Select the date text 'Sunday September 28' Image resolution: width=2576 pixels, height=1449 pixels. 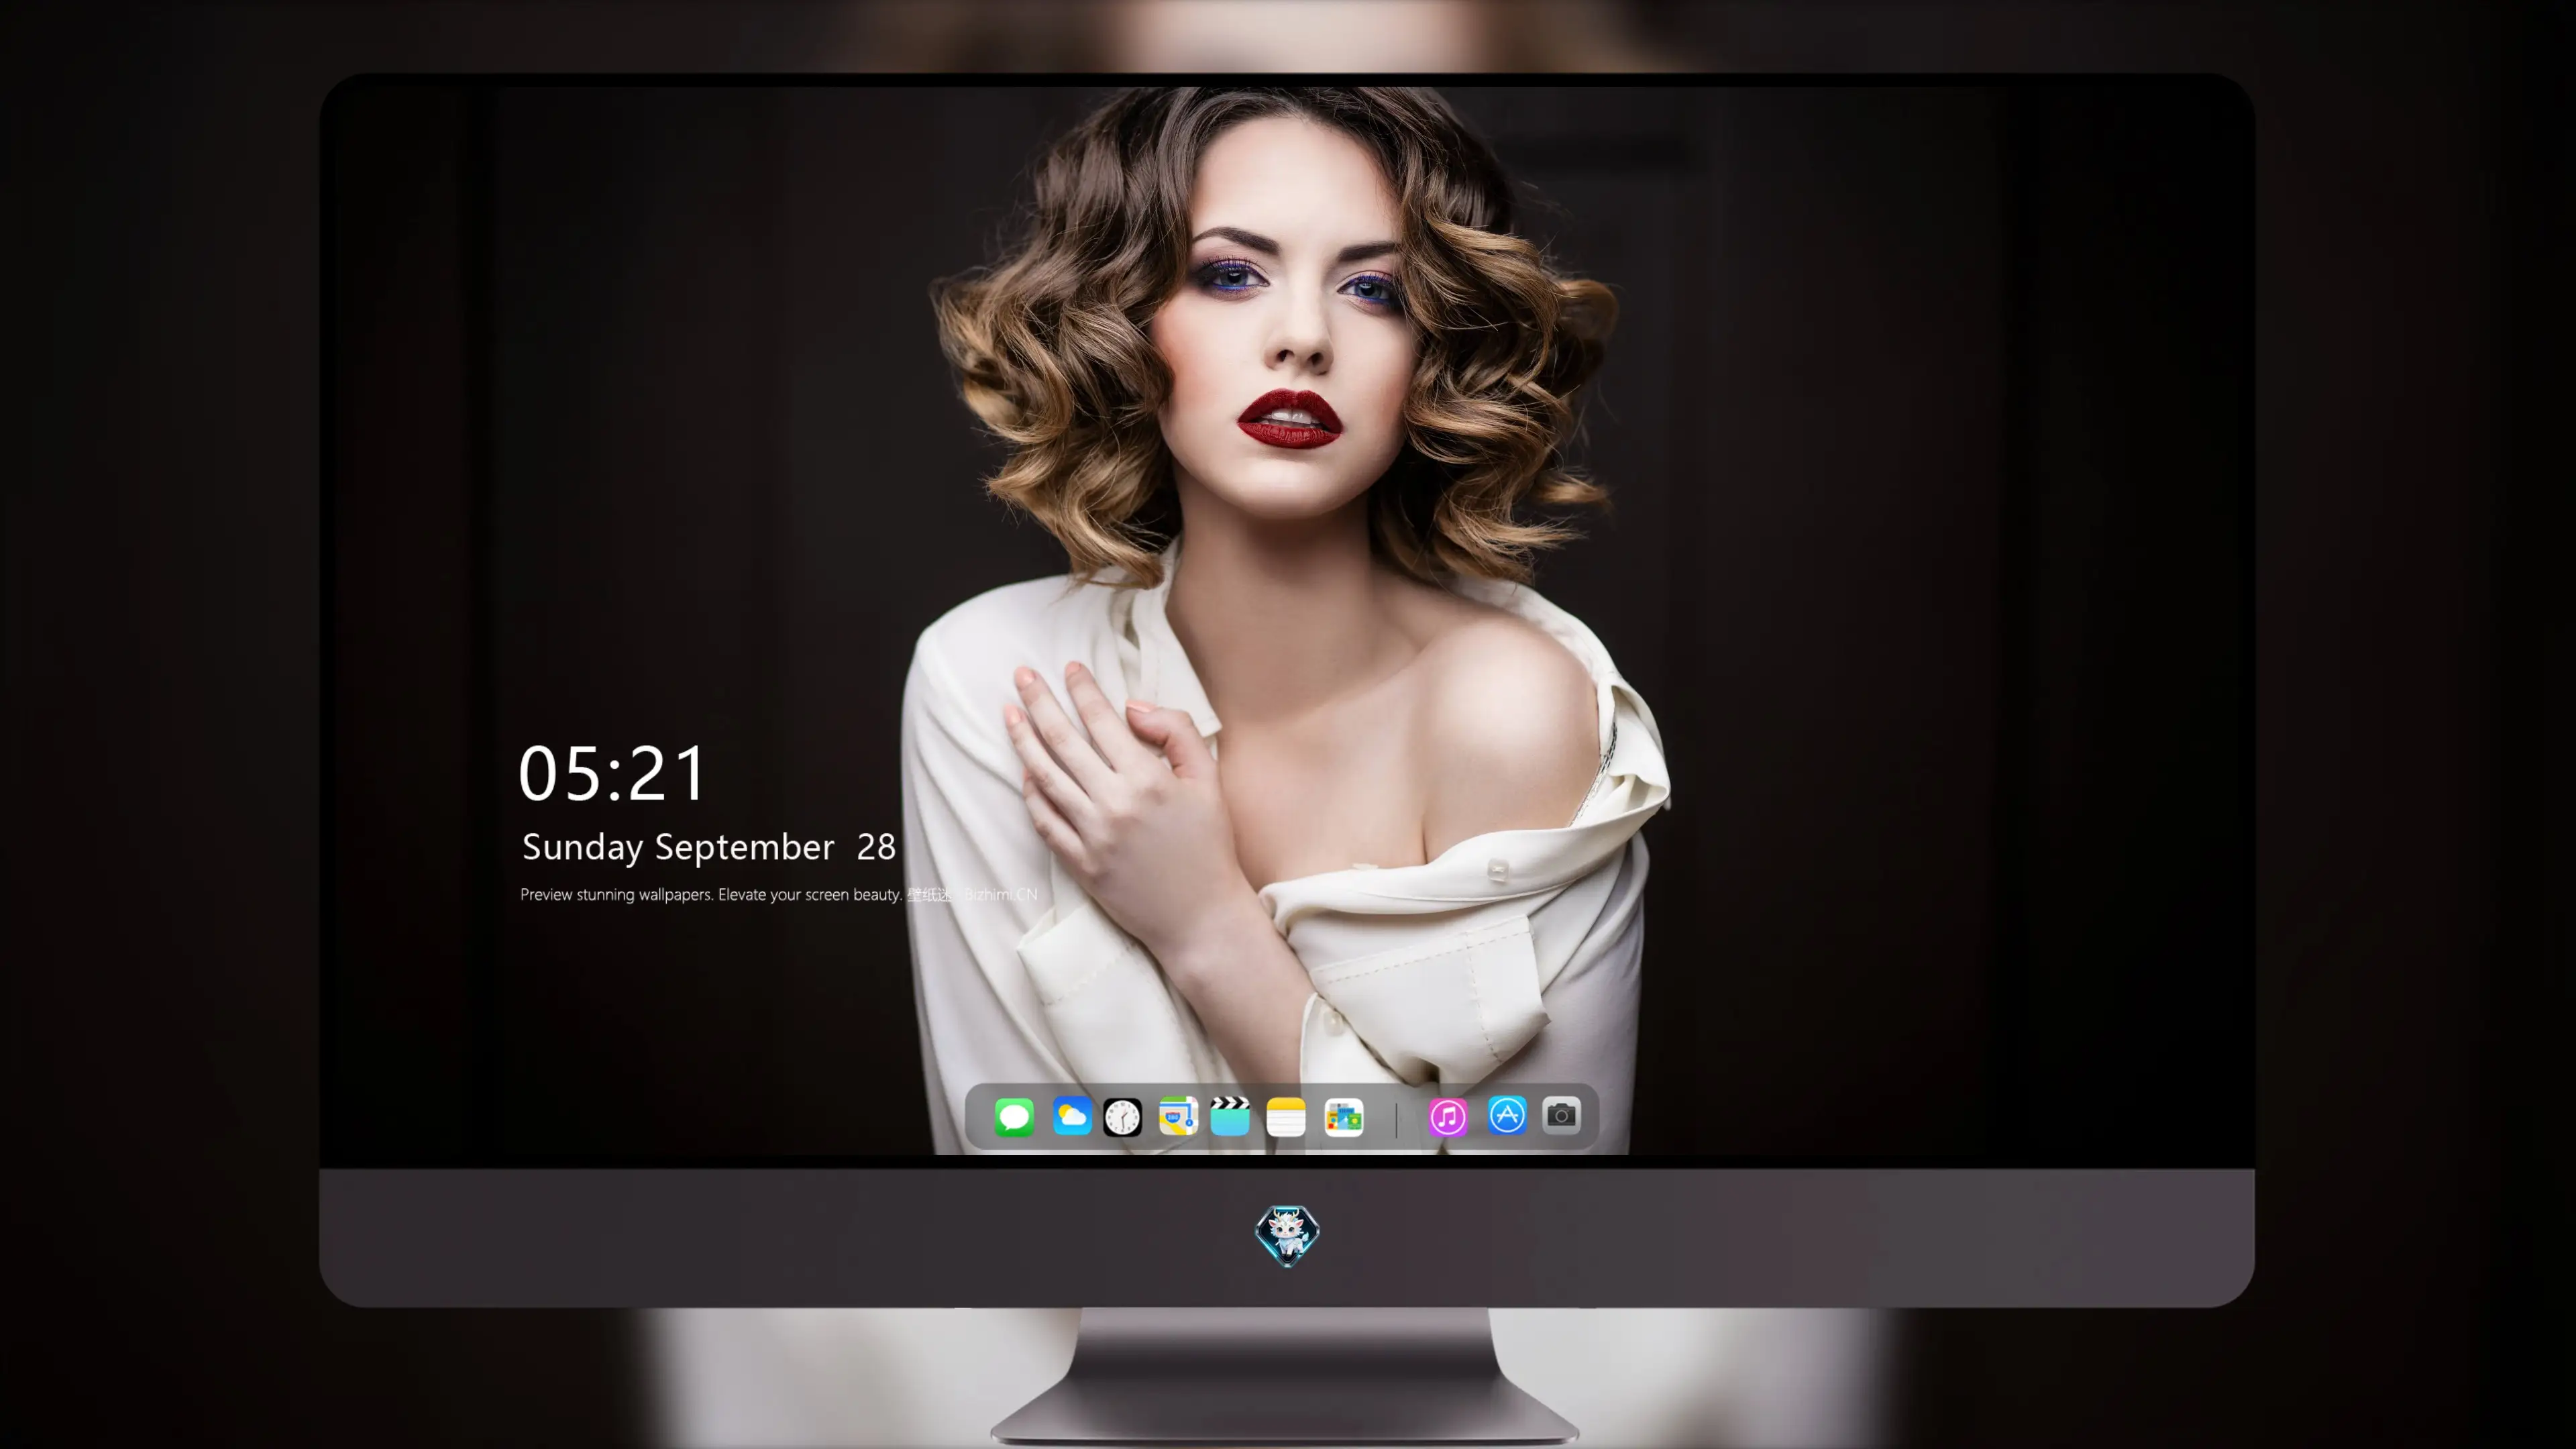[x=709, y=847]
